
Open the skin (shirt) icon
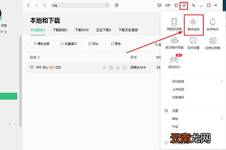pyautogui.click(x=176, y=5)
